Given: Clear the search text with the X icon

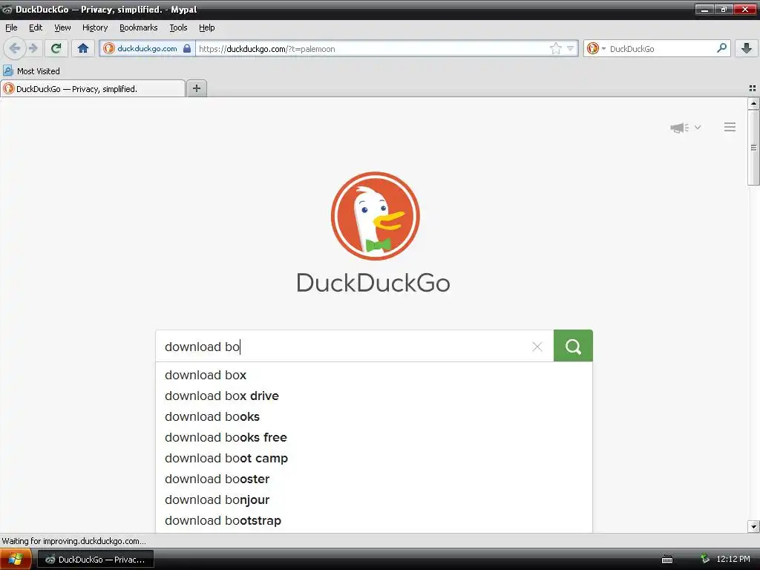Looking at the screenshot, I should point(537,347).
